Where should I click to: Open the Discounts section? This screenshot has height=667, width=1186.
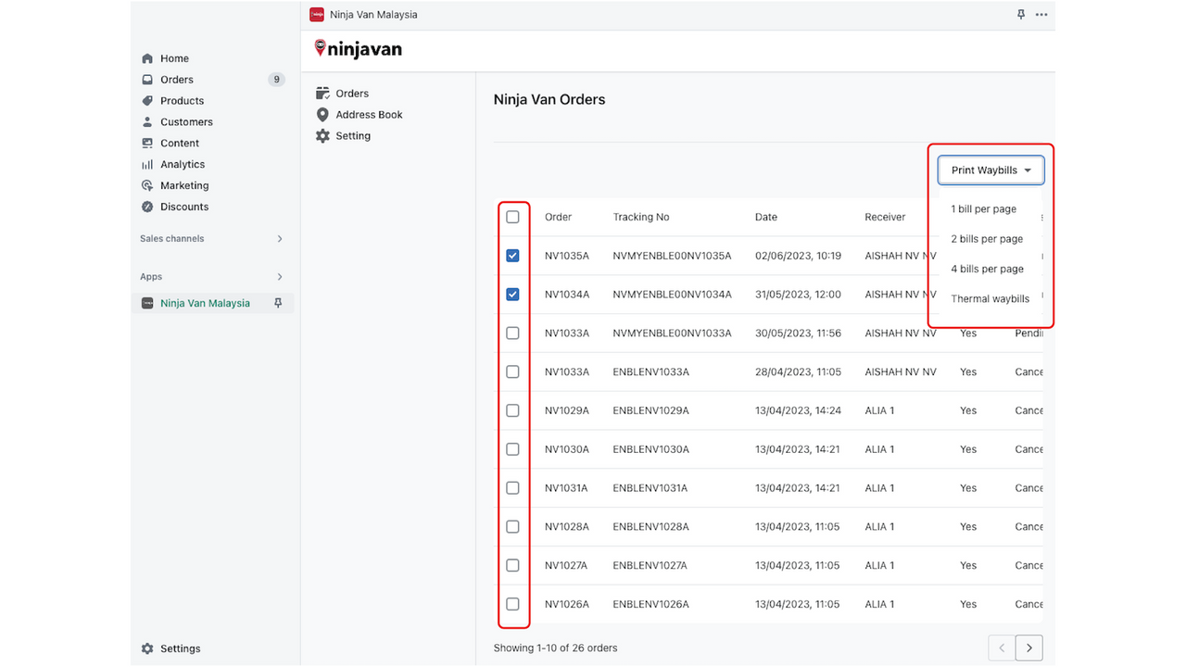182,206
